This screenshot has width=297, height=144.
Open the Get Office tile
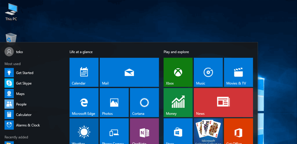[x=239, y=131]
